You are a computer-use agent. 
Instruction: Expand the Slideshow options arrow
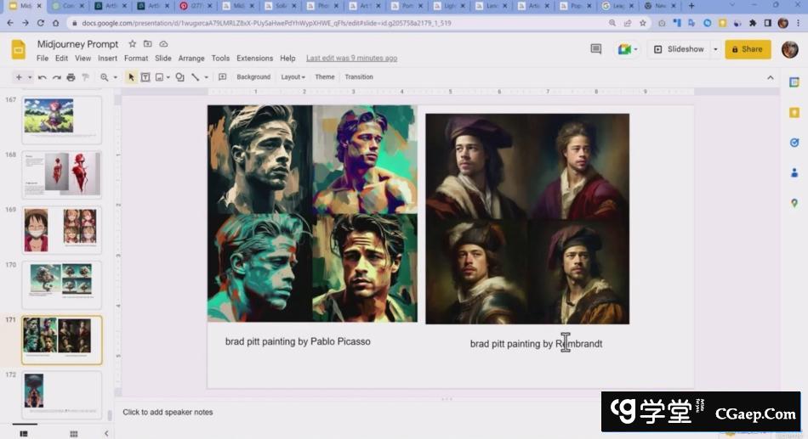tap(715, 49)
